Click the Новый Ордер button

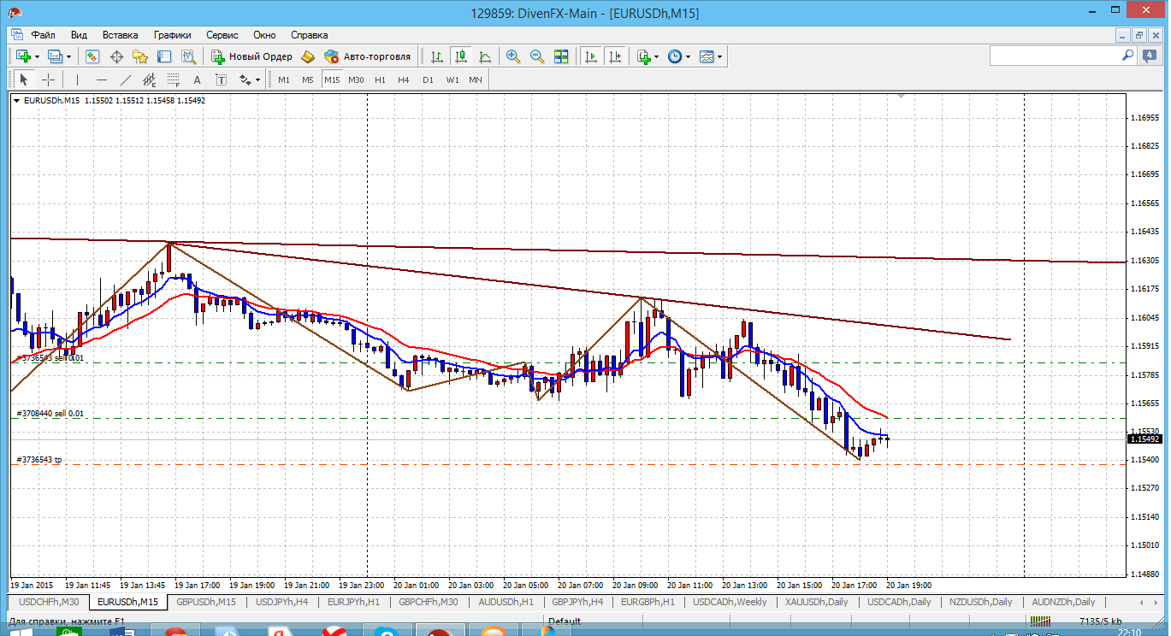click(x=252, y=56)
